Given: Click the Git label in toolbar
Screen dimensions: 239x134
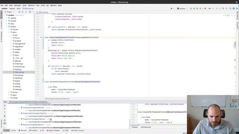Looking at the screenshot, I should point(209,9).
